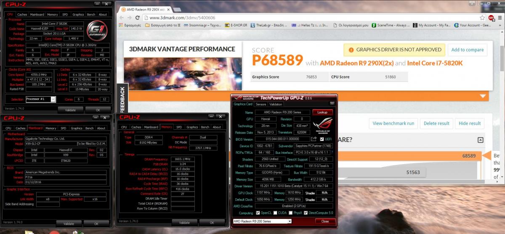This screenshot has height=234, width=505.
Task: Collapse the compare section with the arrow box
Action: point(481,140)
